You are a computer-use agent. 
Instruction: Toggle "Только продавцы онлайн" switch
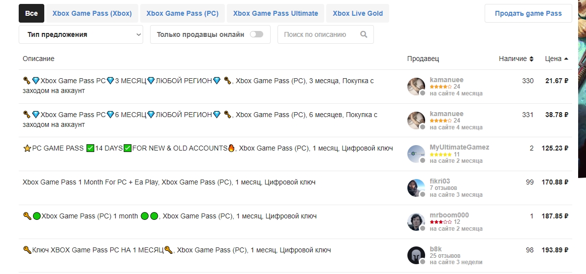point(256,34)
